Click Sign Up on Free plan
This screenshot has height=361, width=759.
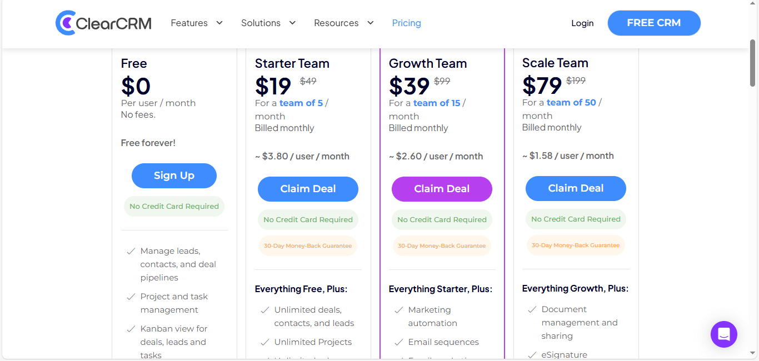point(174,176)
